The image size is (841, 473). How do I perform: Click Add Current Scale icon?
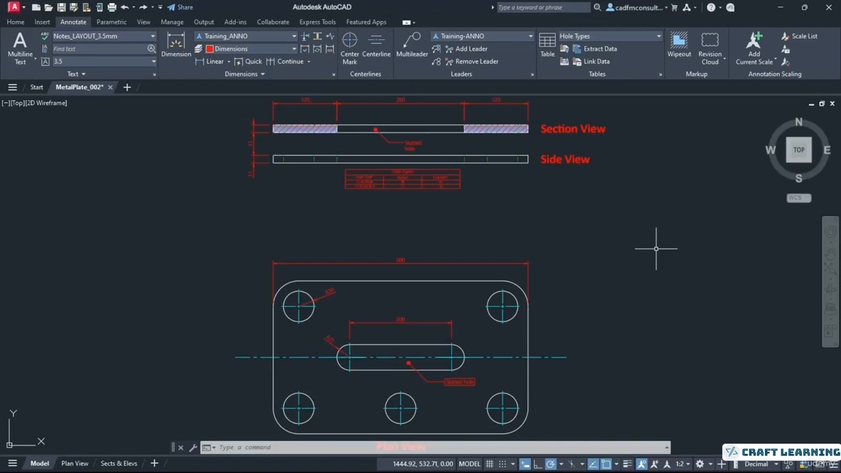[754, 47]
